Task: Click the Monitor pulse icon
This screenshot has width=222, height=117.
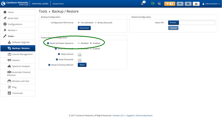Action: coord(5,30)
